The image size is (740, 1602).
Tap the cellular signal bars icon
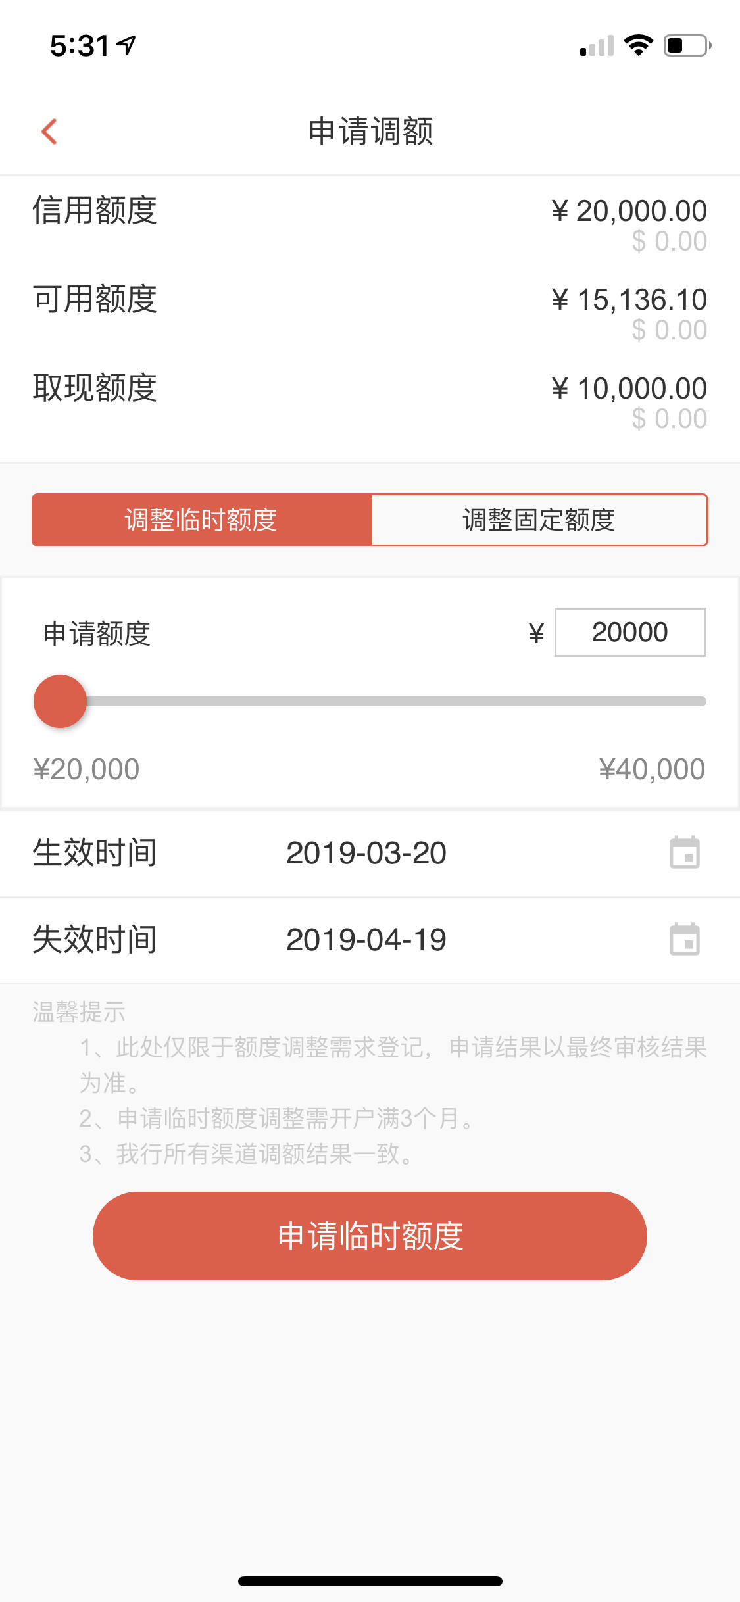[597, 45]
